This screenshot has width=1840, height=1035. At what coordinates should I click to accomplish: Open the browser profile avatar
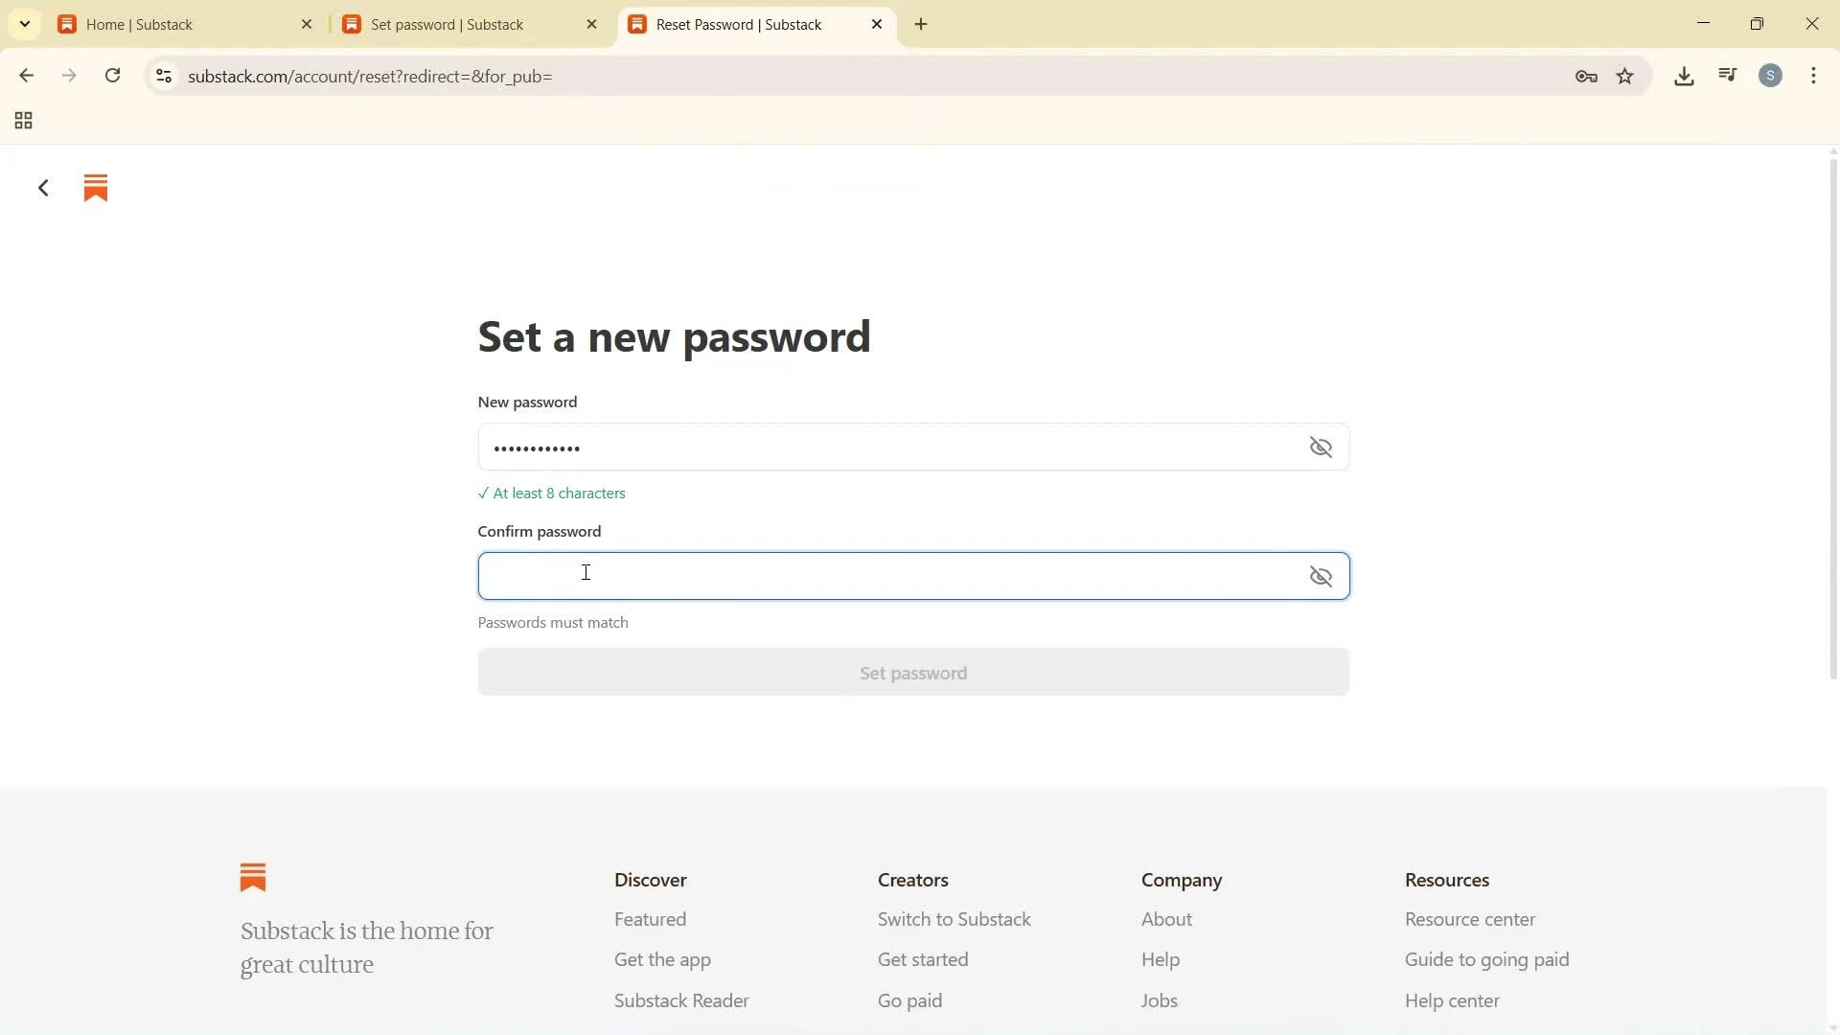[1771, 75]
